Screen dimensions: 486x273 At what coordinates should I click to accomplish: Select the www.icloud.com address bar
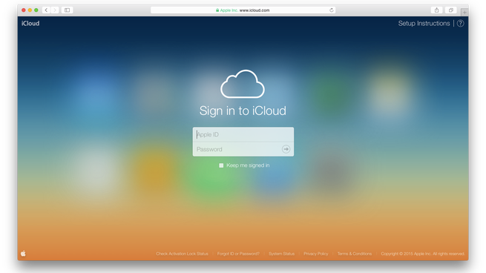[x=243, y=10]
